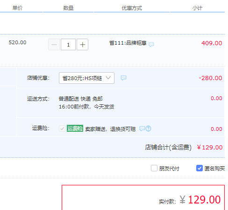Click the chevron arrow on store discount dropdown
Screen dimensions: 228x210
tap(108, 78)
